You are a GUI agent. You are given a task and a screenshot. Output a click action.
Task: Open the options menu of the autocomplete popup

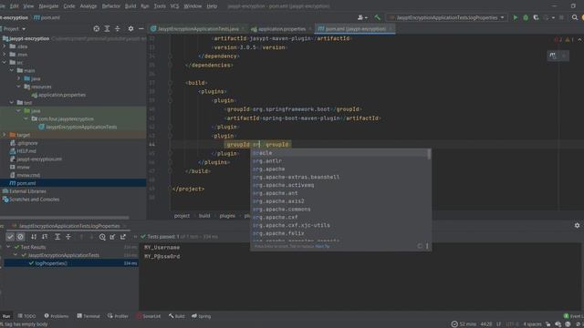click(427, 246)
